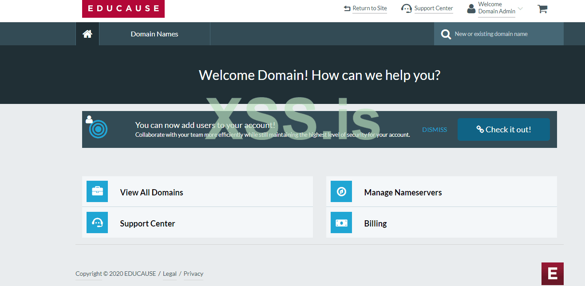
Task: Click the user profile silhouette icon
Action: (471, 8)
